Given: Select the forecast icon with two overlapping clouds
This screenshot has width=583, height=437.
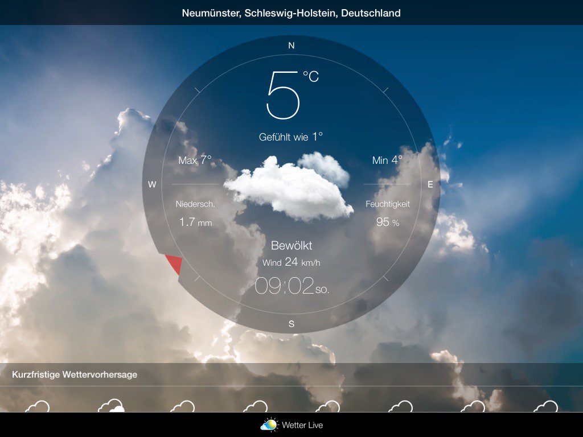Looking at the screenshot, I should tap(111, 406).
